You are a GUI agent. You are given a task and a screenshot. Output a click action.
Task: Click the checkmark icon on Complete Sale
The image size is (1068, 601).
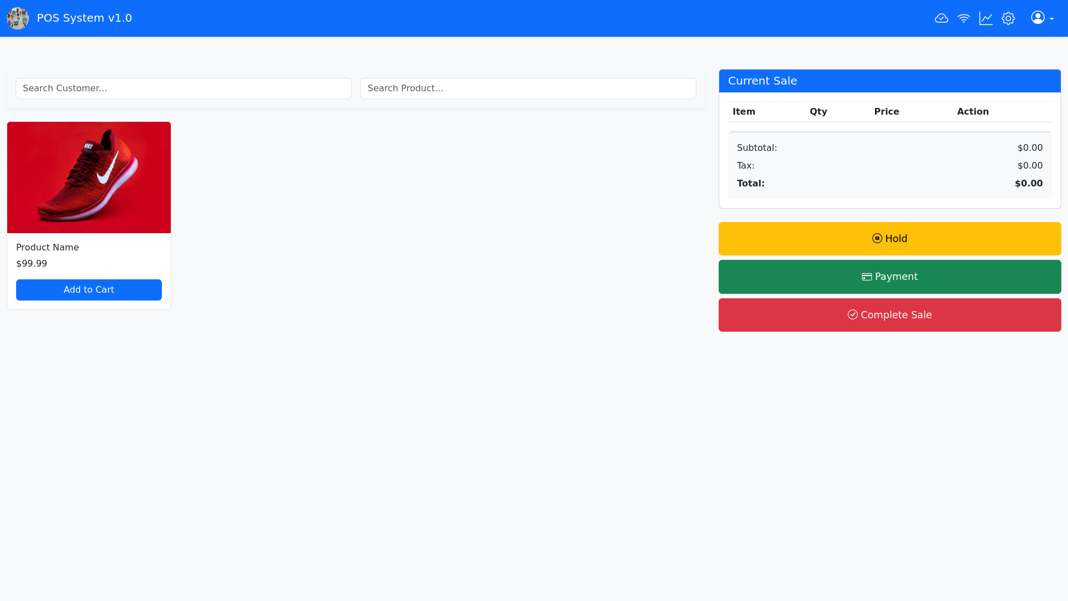pyautogui.click(x=853, y=314)
